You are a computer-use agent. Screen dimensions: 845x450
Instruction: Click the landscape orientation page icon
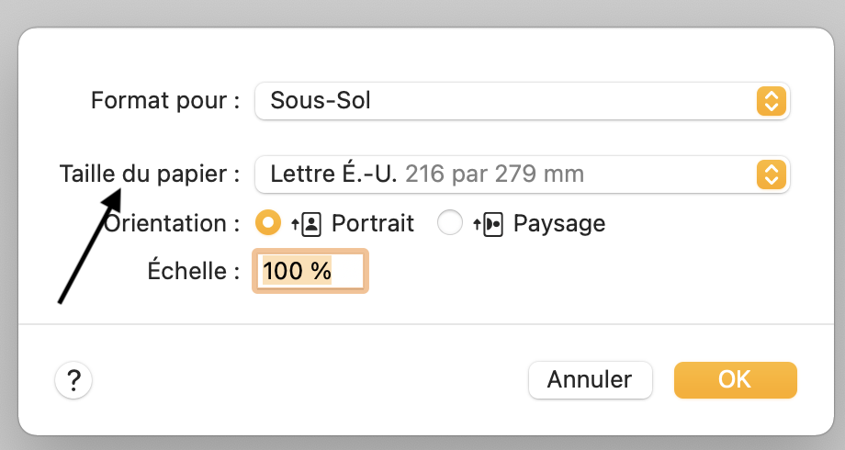tap(490, 224)
